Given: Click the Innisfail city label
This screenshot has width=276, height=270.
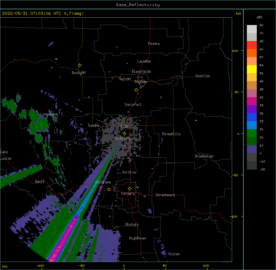Looking at the screenshot, I should pyautogui.click(x=133, y=105).
